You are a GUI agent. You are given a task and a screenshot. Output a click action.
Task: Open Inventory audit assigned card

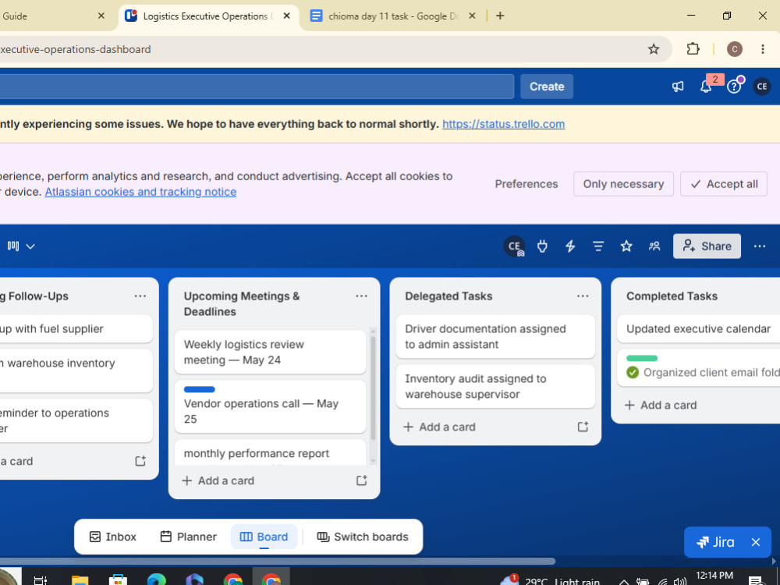click(x=495, y=387)
